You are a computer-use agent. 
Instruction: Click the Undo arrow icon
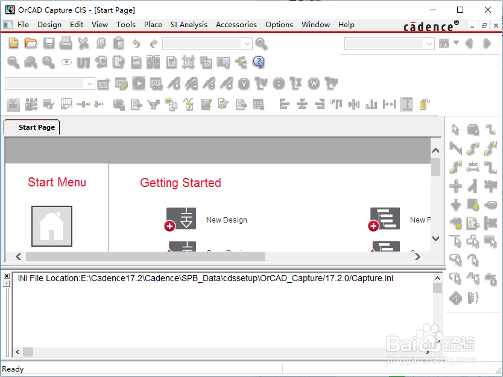(x=136, y=43)
